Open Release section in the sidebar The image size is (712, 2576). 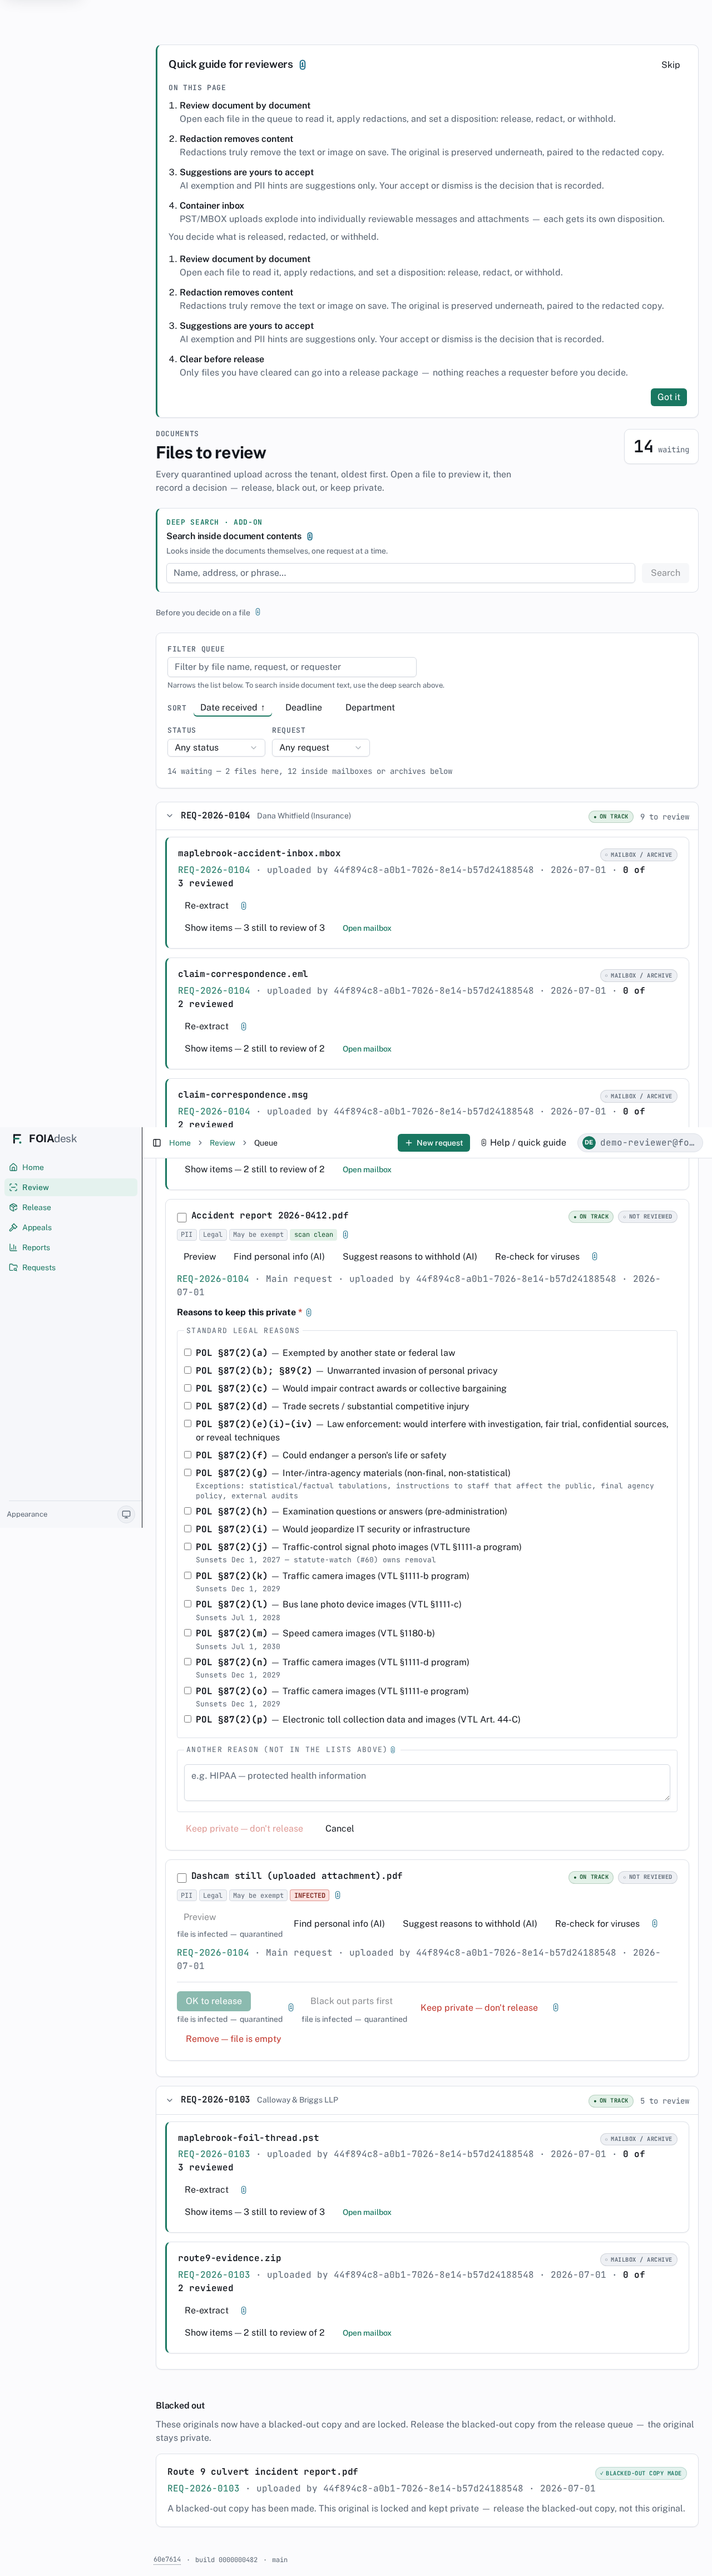70,1208
